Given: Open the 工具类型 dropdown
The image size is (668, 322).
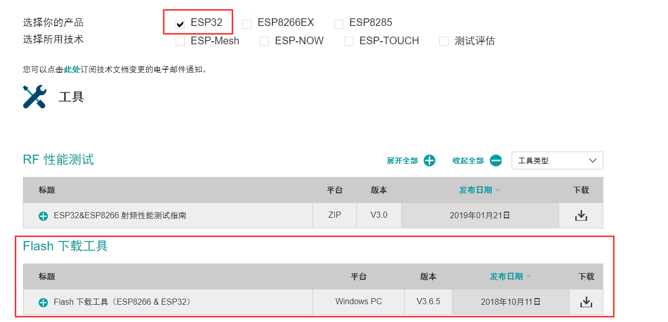Looking at the screenshot, I should pos(557,160).
